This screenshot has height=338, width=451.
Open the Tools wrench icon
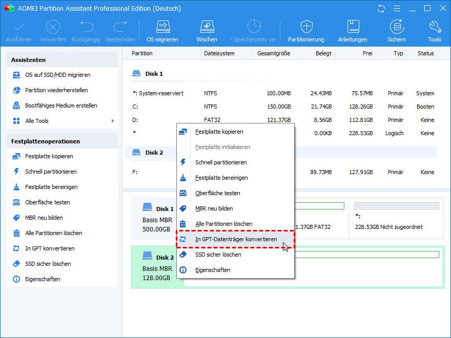(x=434, y=27)
